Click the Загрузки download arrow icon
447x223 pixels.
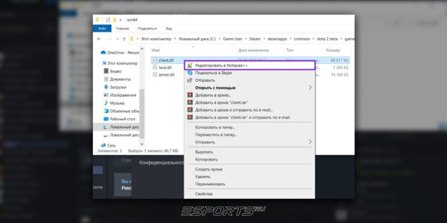106,87
